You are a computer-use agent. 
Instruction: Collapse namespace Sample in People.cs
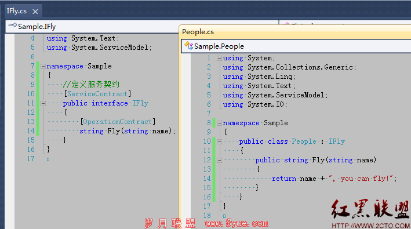[x=219, y=123]
